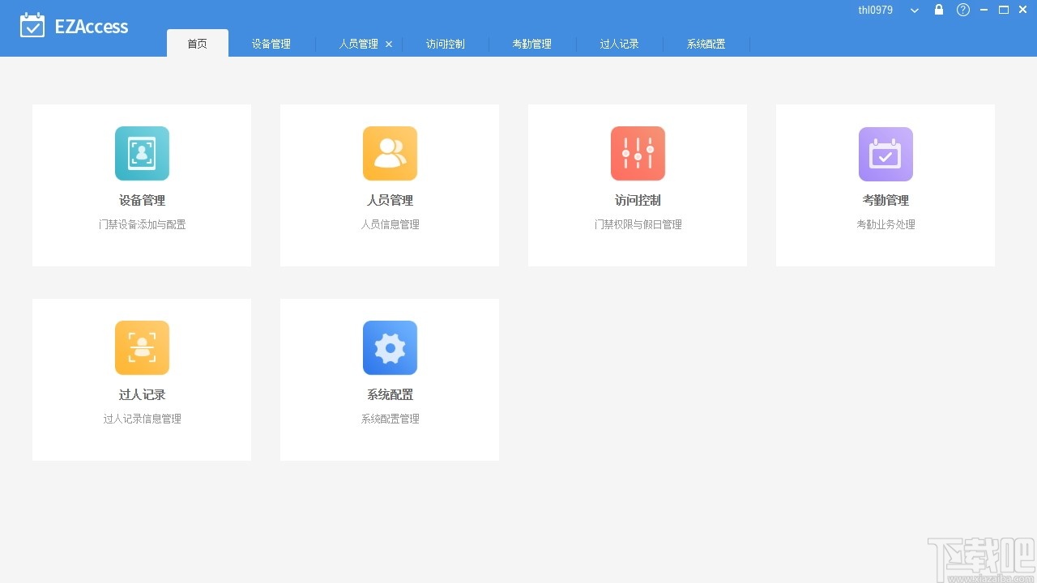Open the 系统配置 tab

[706, 44]
